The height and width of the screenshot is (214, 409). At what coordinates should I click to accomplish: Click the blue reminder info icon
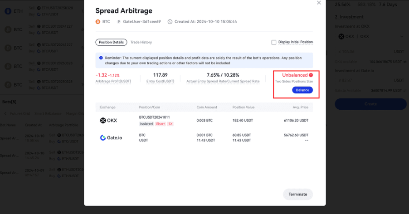[101, 58]
